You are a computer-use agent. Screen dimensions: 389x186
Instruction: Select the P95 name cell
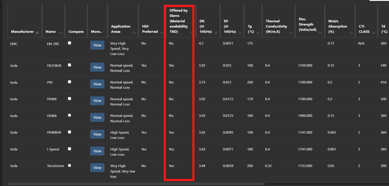point(50,82)
